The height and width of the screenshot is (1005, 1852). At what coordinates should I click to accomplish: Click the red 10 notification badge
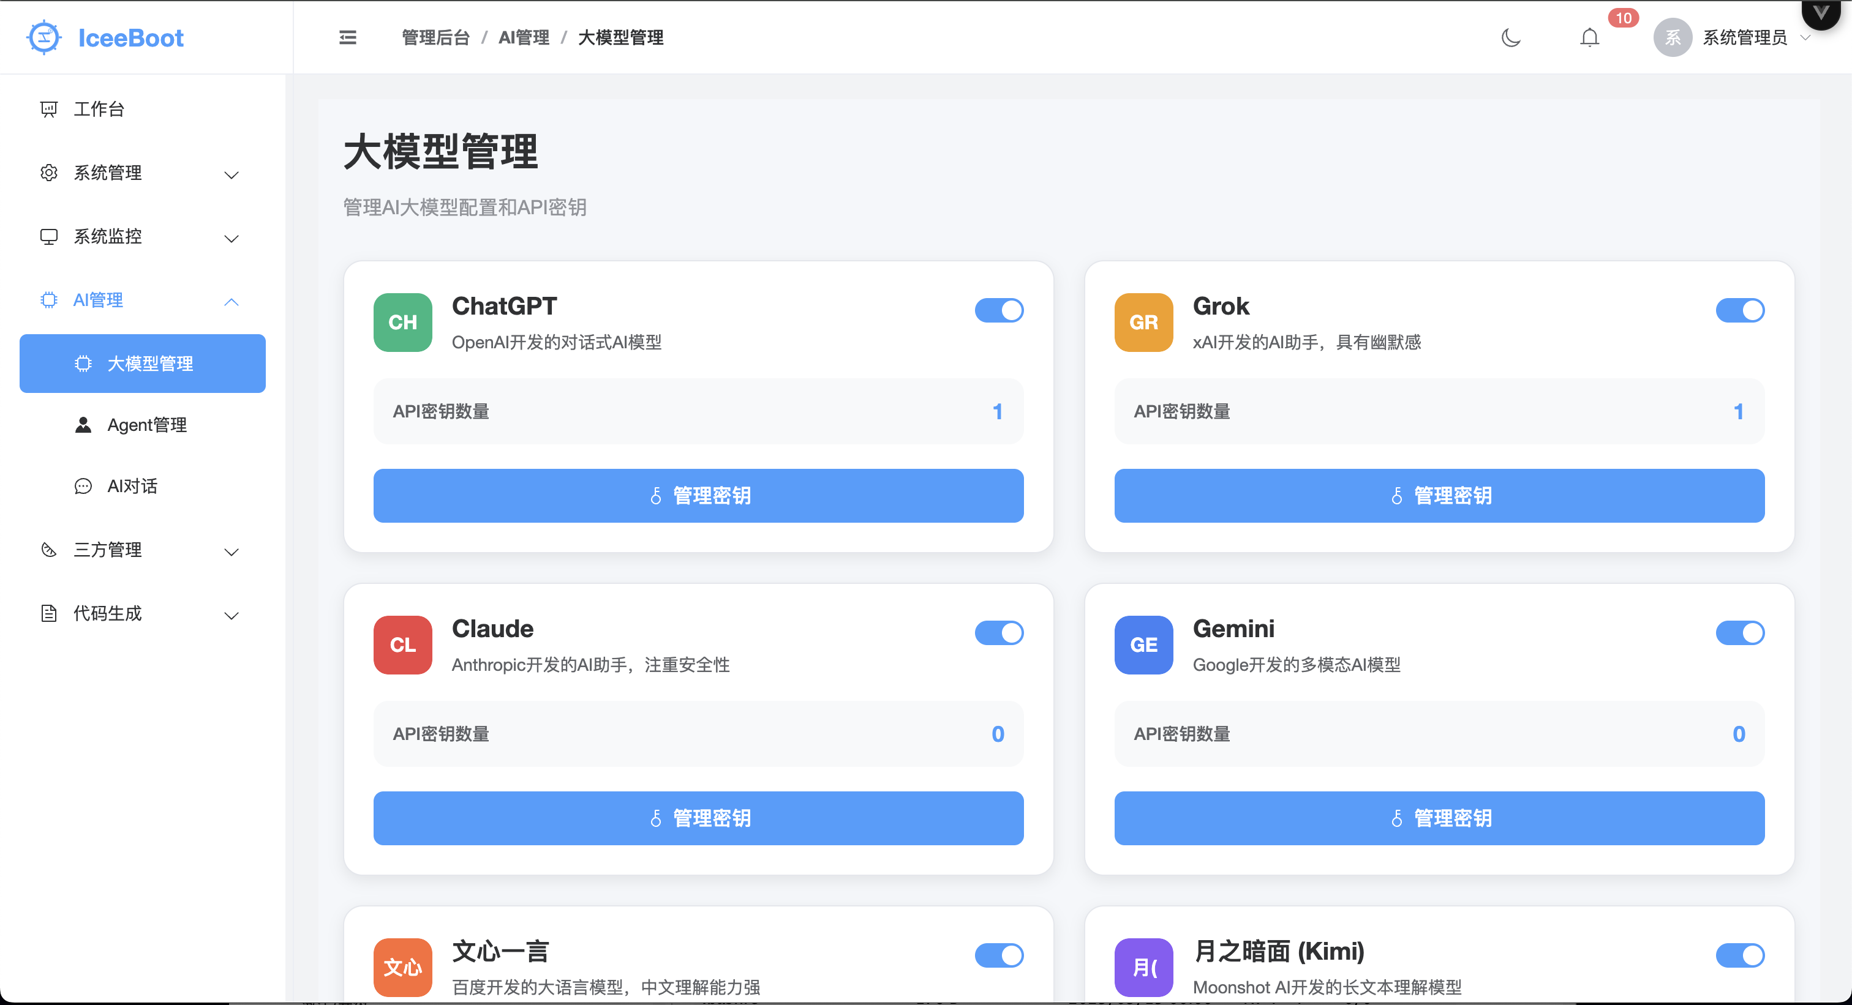point(1624,18)
